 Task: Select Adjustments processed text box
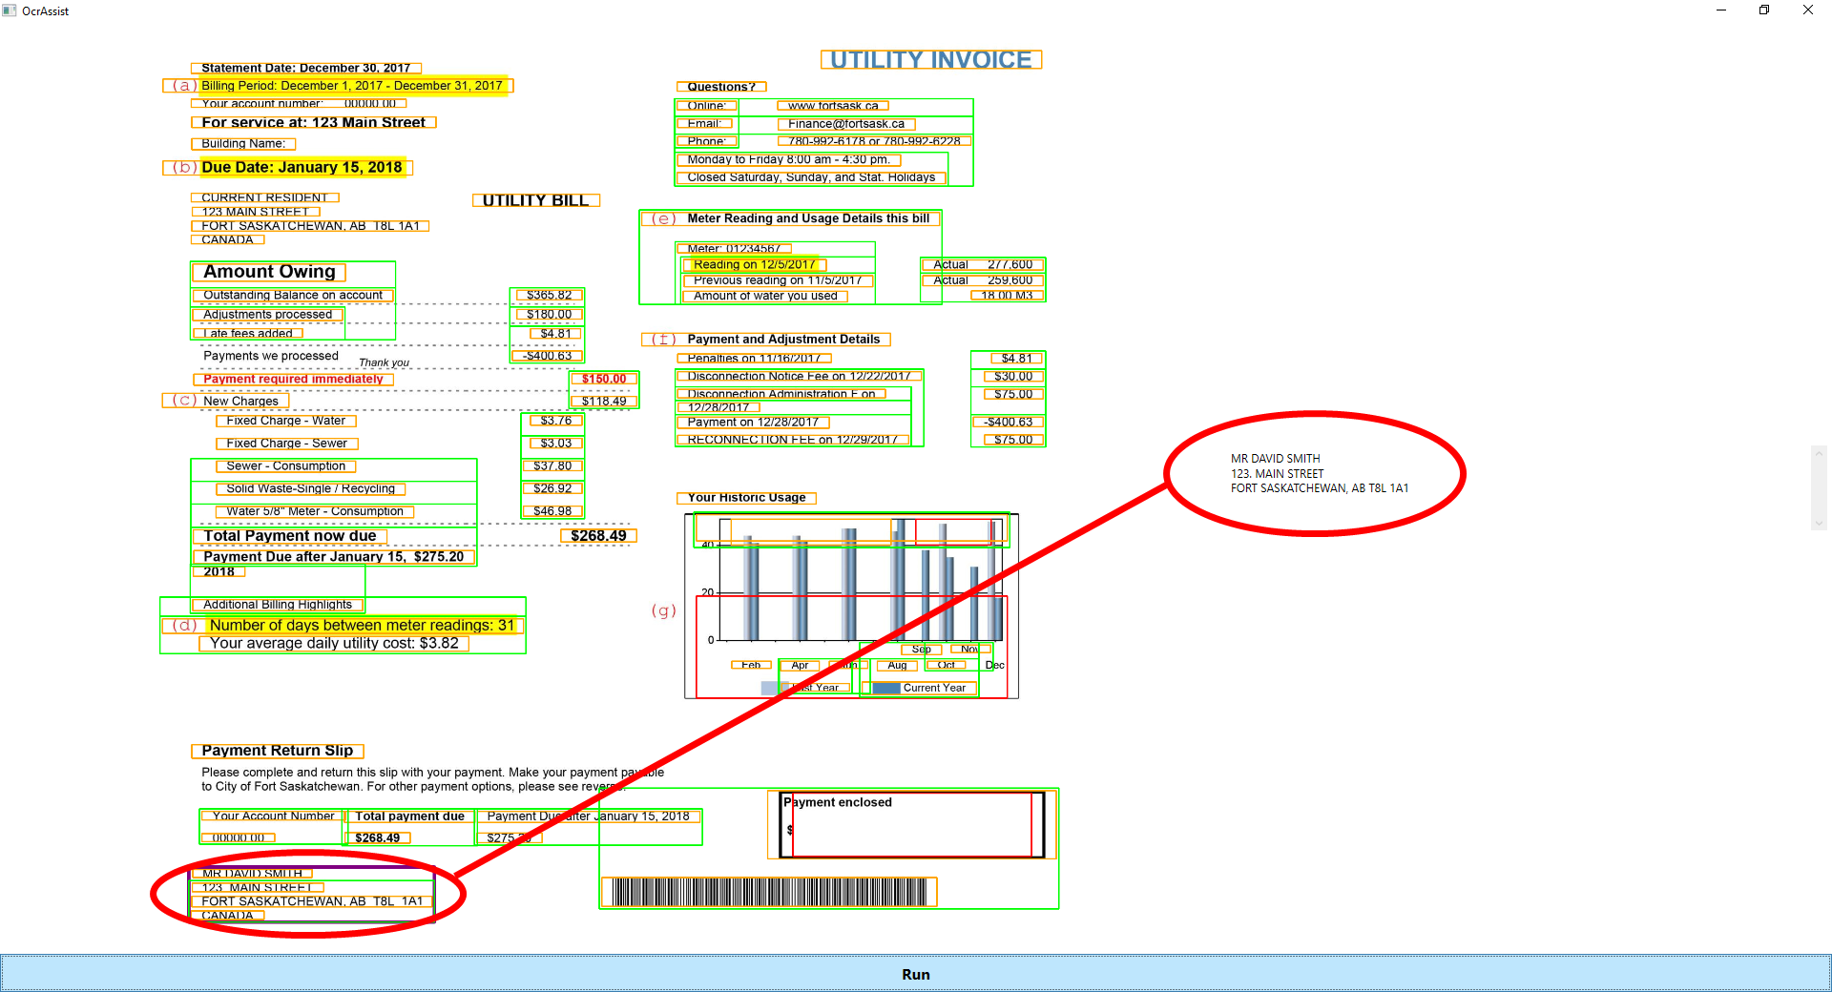point(268,315)
